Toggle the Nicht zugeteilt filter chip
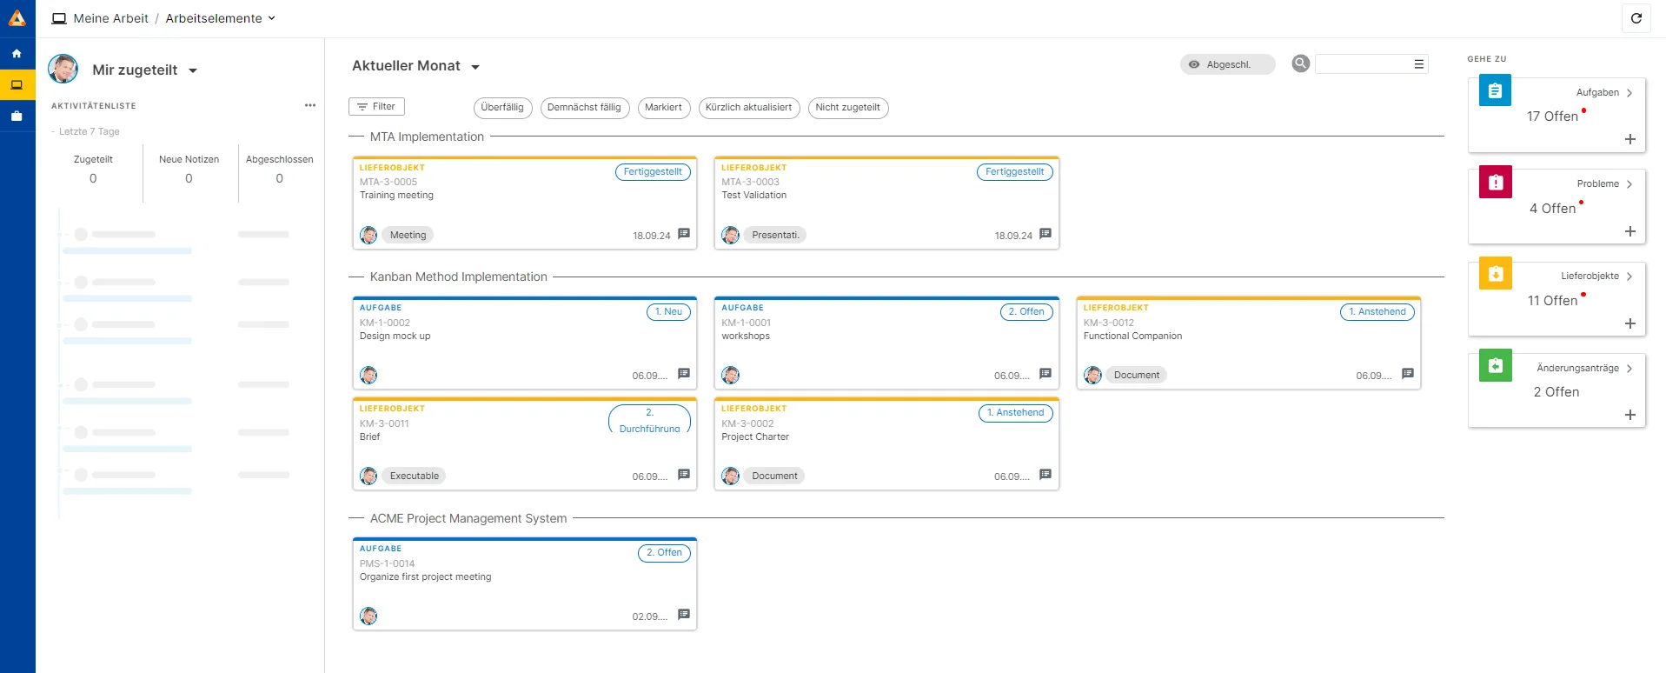 coord(847,108)
